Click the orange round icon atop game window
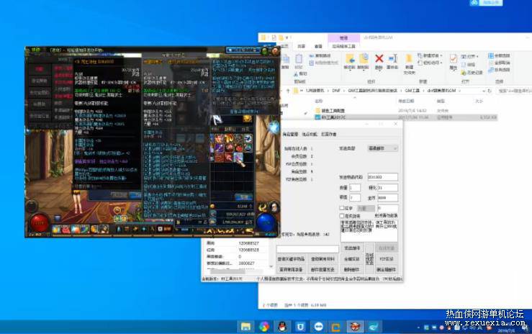Image resolution: width=532 pixels, height=334 pixels. point(275,52)
